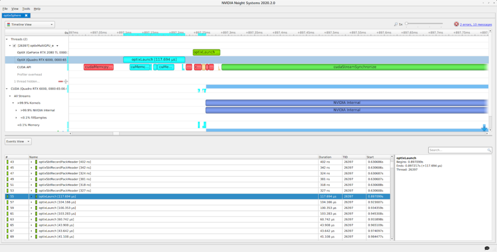Click the red minus icon for hidden threads
Viewport: 497px width, 252px height.
coord(61,82)
